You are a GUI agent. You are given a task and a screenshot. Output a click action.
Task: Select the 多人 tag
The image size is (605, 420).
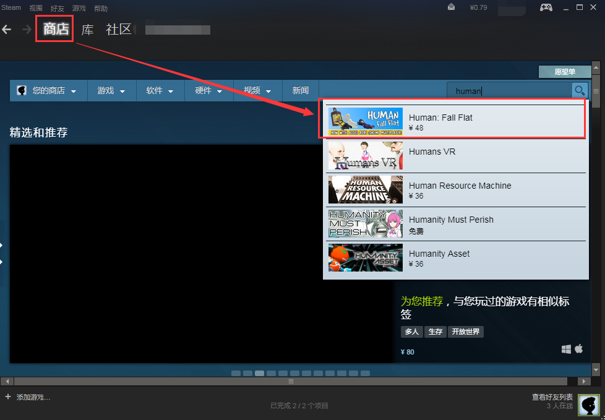412,332
